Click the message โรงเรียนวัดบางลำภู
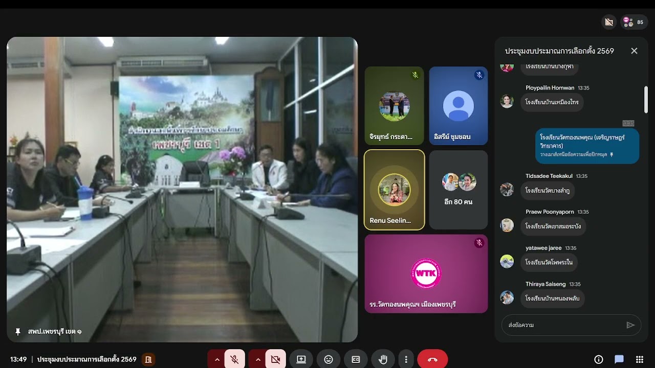 [548, 191]
